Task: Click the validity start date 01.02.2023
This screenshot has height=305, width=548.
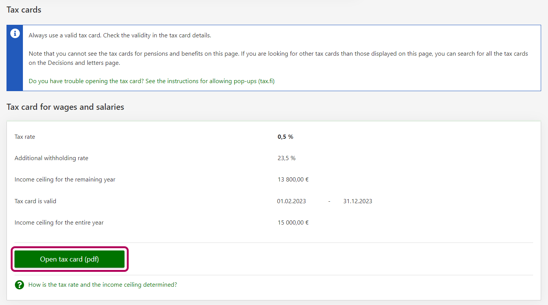Action: click(x=291, y=201)
